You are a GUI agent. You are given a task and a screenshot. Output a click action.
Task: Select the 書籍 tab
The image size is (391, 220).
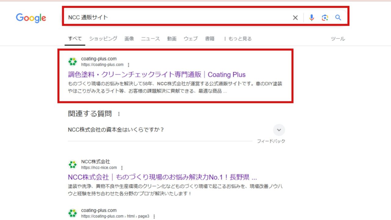point(210,38)
